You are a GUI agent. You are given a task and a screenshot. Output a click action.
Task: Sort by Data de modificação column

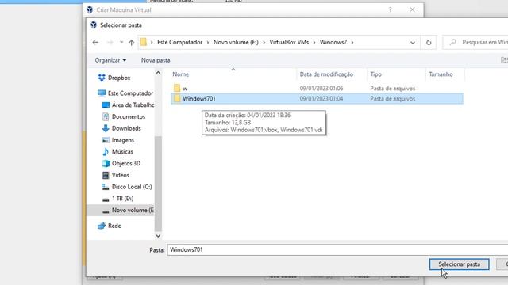[x=326, y=74]
